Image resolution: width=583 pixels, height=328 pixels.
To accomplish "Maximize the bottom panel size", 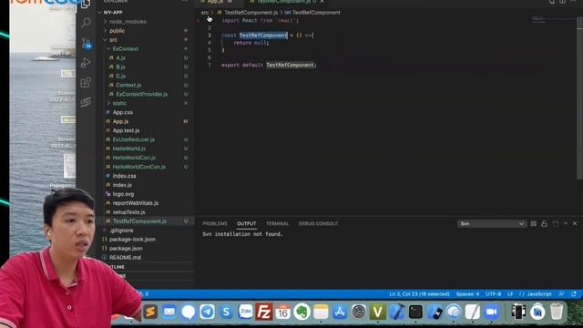I will (x=566, y=223).
